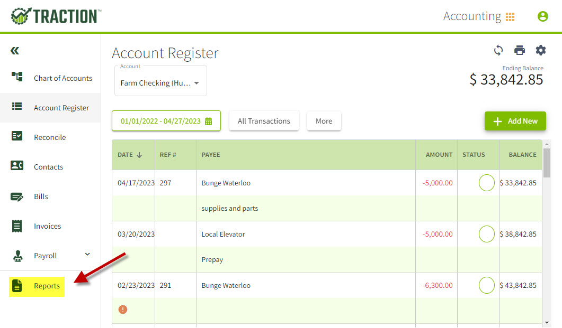The width and height of the screenshot is (562, 328).
Task: Click the print register icon
Action: [520, 50]
